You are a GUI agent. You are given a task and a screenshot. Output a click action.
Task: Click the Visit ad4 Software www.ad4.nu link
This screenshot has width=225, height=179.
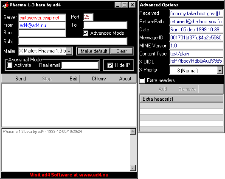tap(69, 175)
